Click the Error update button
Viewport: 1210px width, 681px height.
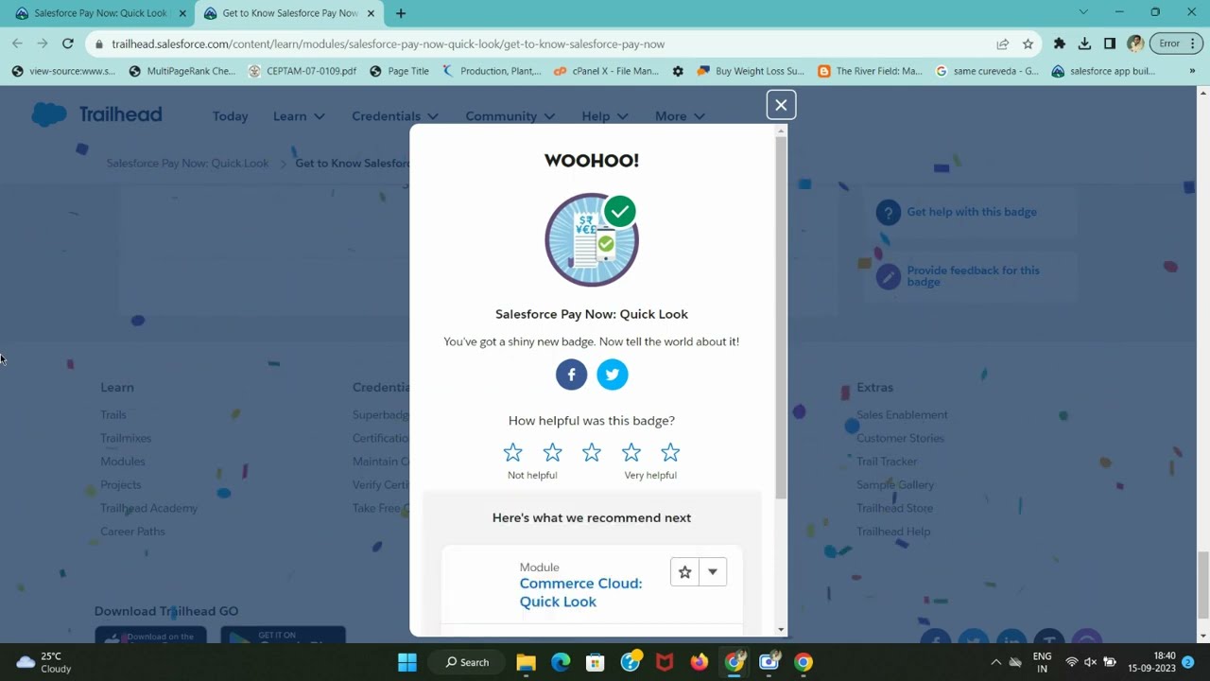(x=1175, y=44)
